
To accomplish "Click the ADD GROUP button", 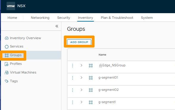I will (x=79, y=42).
